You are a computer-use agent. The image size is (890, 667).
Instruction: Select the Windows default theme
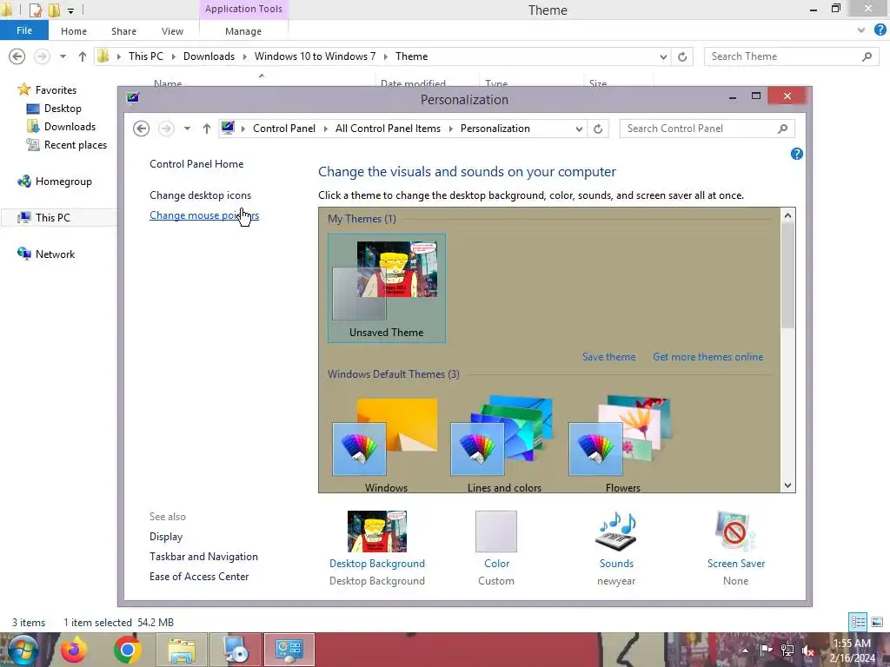tap(386, 445)
